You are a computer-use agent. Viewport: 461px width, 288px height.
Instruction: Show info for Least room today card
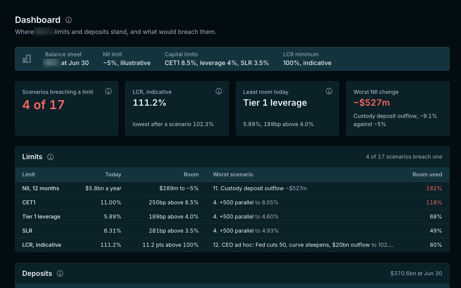pyautogui.click(x=329, y=91)
